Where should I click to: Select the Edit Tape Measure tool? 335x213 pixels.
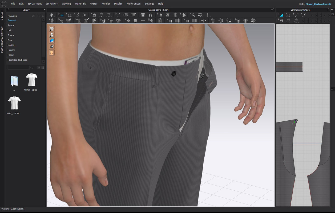(192, 15)
